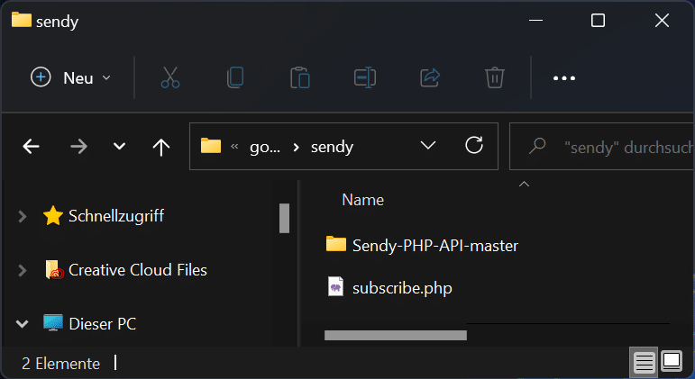This screenshot has width=695, height=379.
Task: Close the sendy window
Action: (663, 21)
